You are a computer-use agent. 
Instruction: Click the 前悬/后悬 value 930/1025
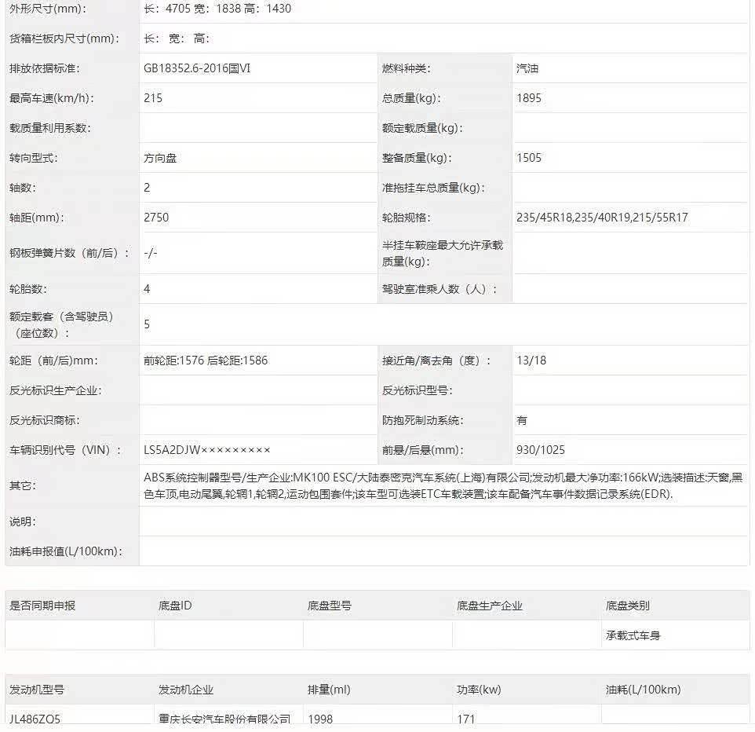541,450
